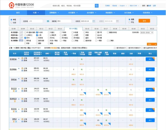Check the GC-高铁/城际 train type checkbox
The width and height of the screenshot is (166, 130).
[x=25, y=32]
